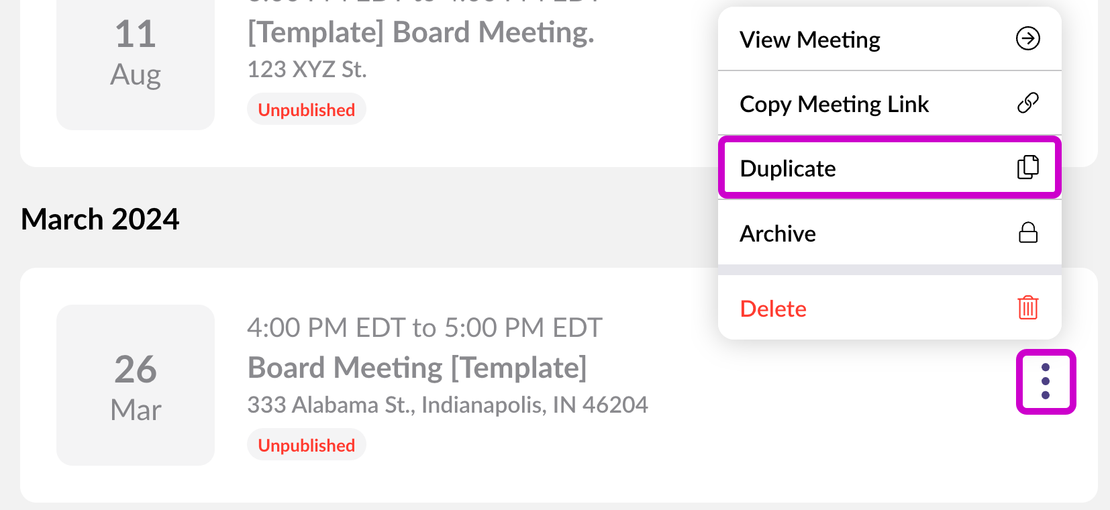Click the Unpublished badge on the March 26 meeting

coord(306,446)
